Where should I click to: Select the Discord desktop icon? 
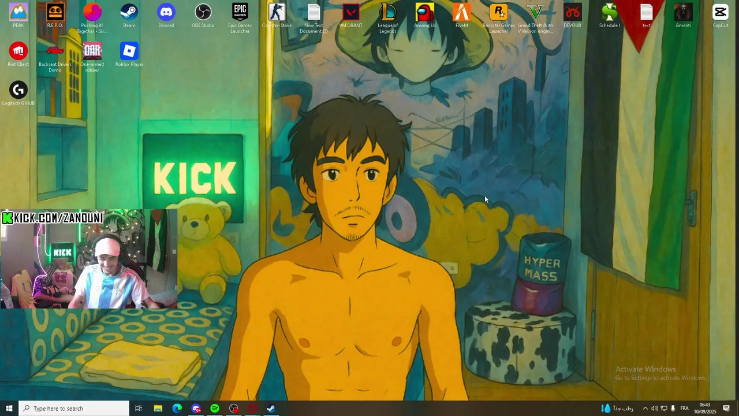(x=166, y=16)
